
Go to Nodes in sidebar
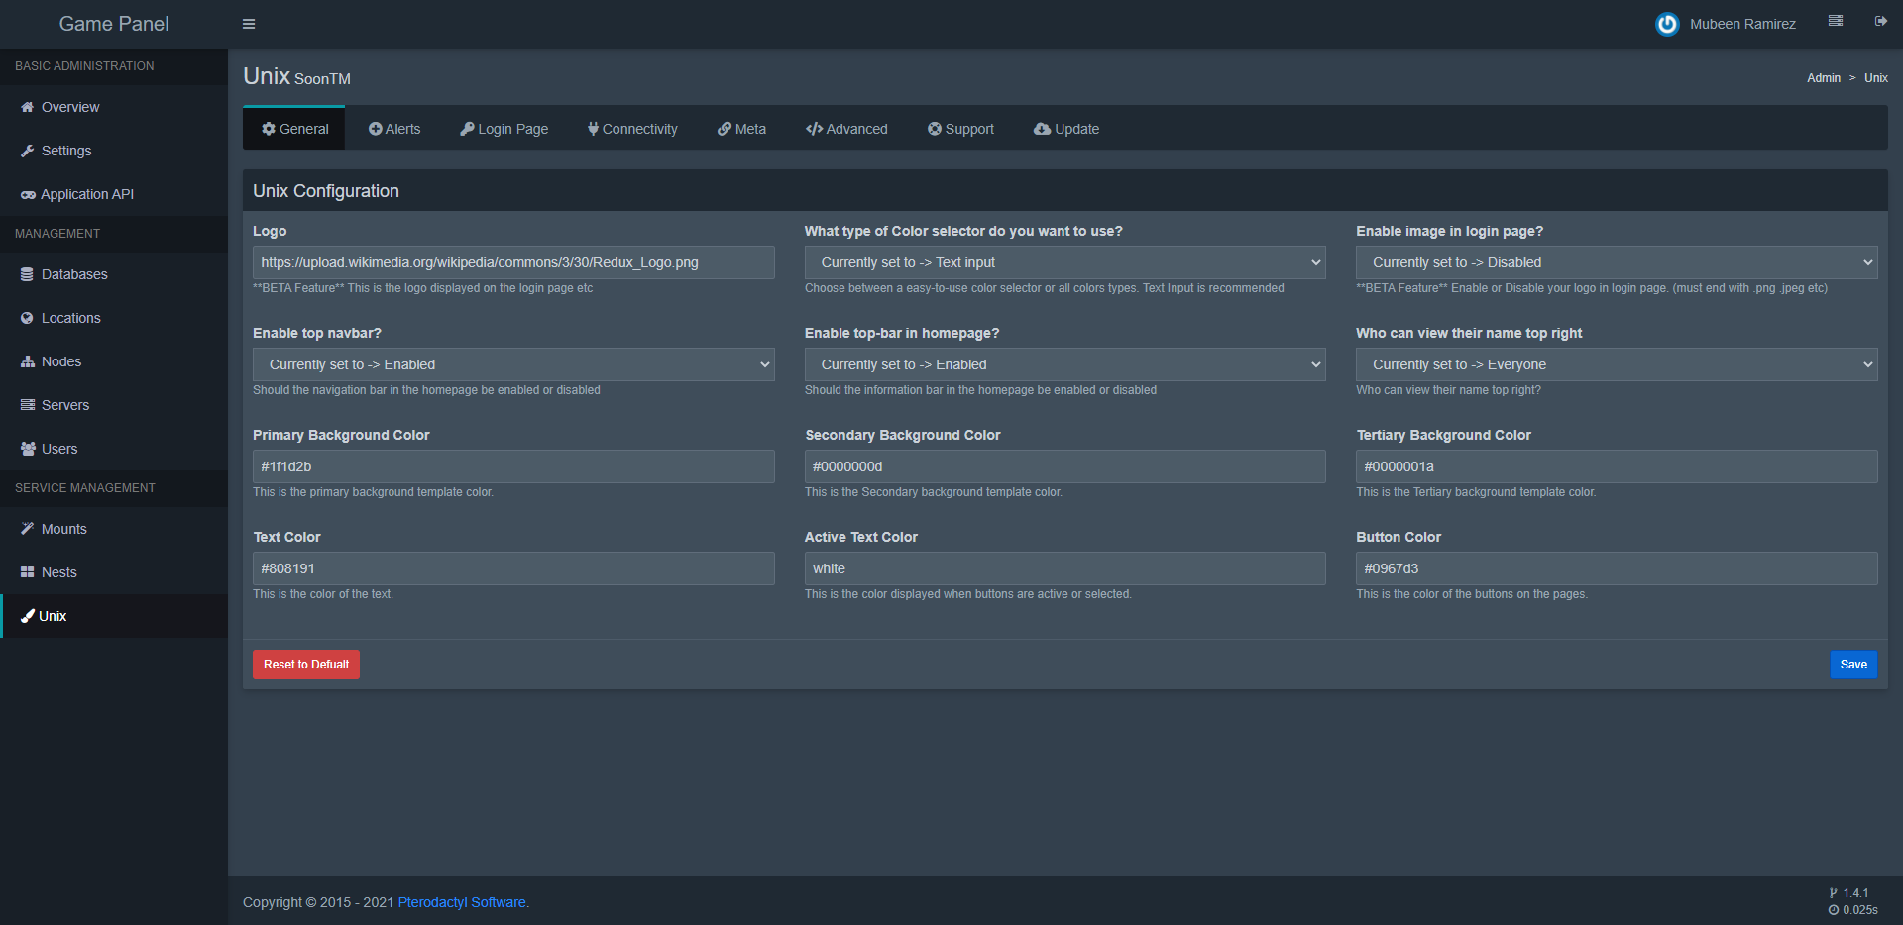[x=60, y=361]
